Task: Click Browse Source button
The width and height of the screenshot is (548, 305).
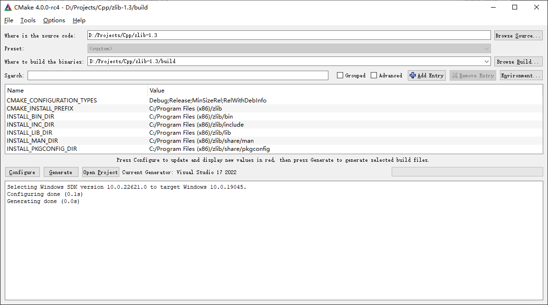Action: pyautogui.click(x=518, y=36)
